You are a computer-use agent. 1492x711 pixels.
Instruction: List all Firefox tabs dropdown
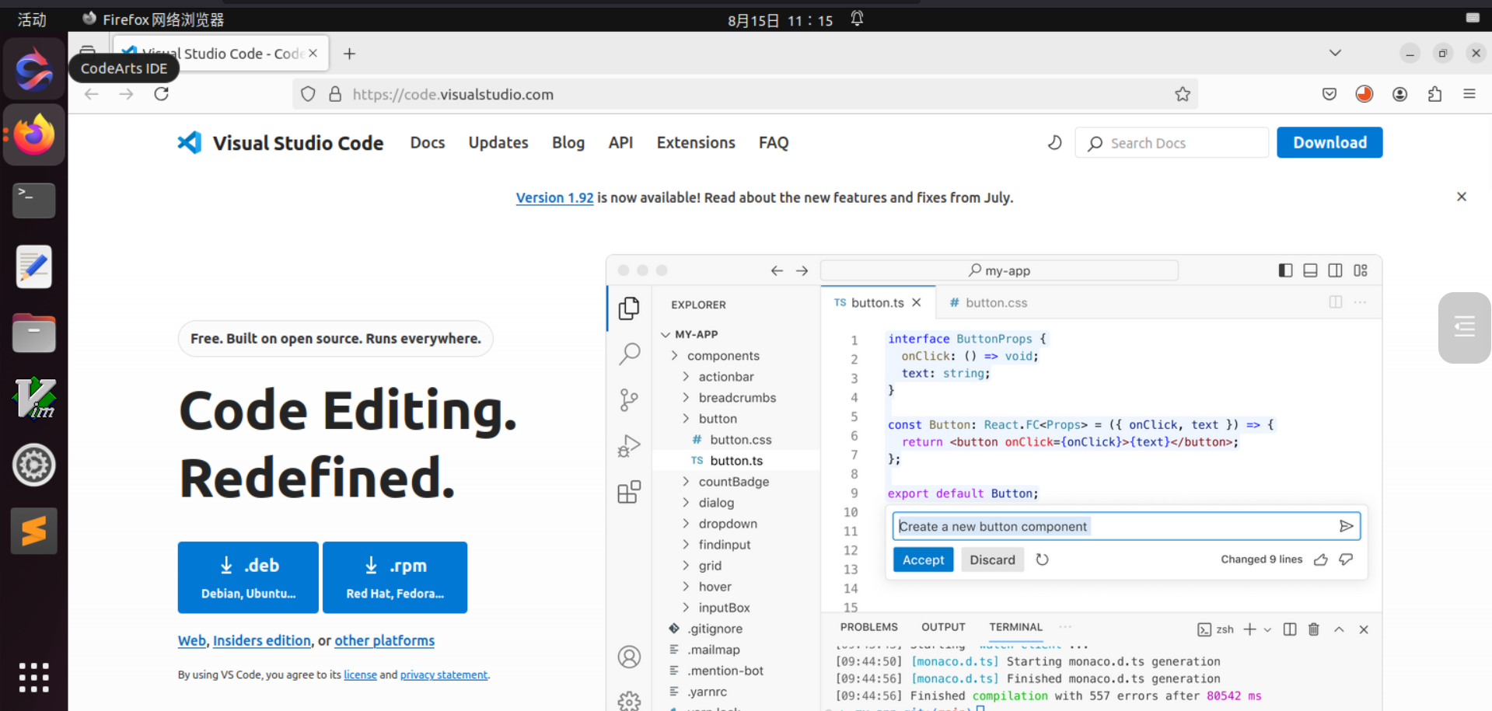[x=1335, y=53]
